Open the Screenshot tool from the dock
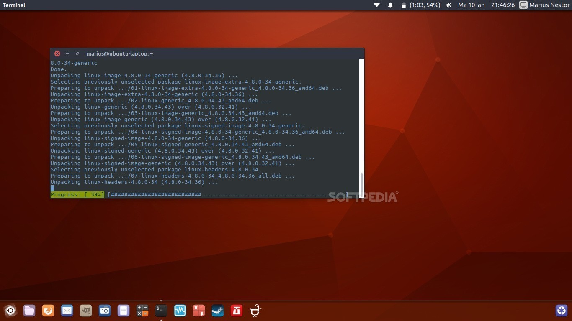Screen dimensions: 572x321 click(104, 311)
